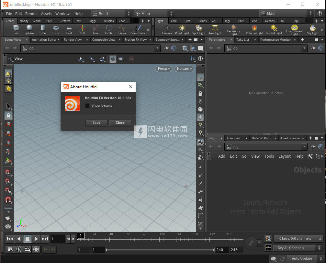Click the Circle shelf tool
The image size is (326, 263).
109,29
